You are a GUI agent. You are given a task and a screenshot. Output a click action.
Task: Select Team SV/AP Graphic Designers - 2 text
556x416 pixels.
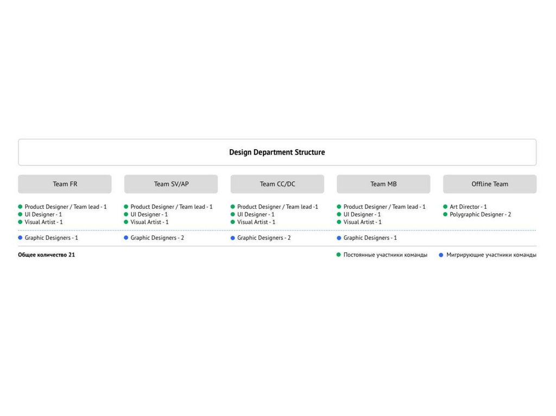157,238
